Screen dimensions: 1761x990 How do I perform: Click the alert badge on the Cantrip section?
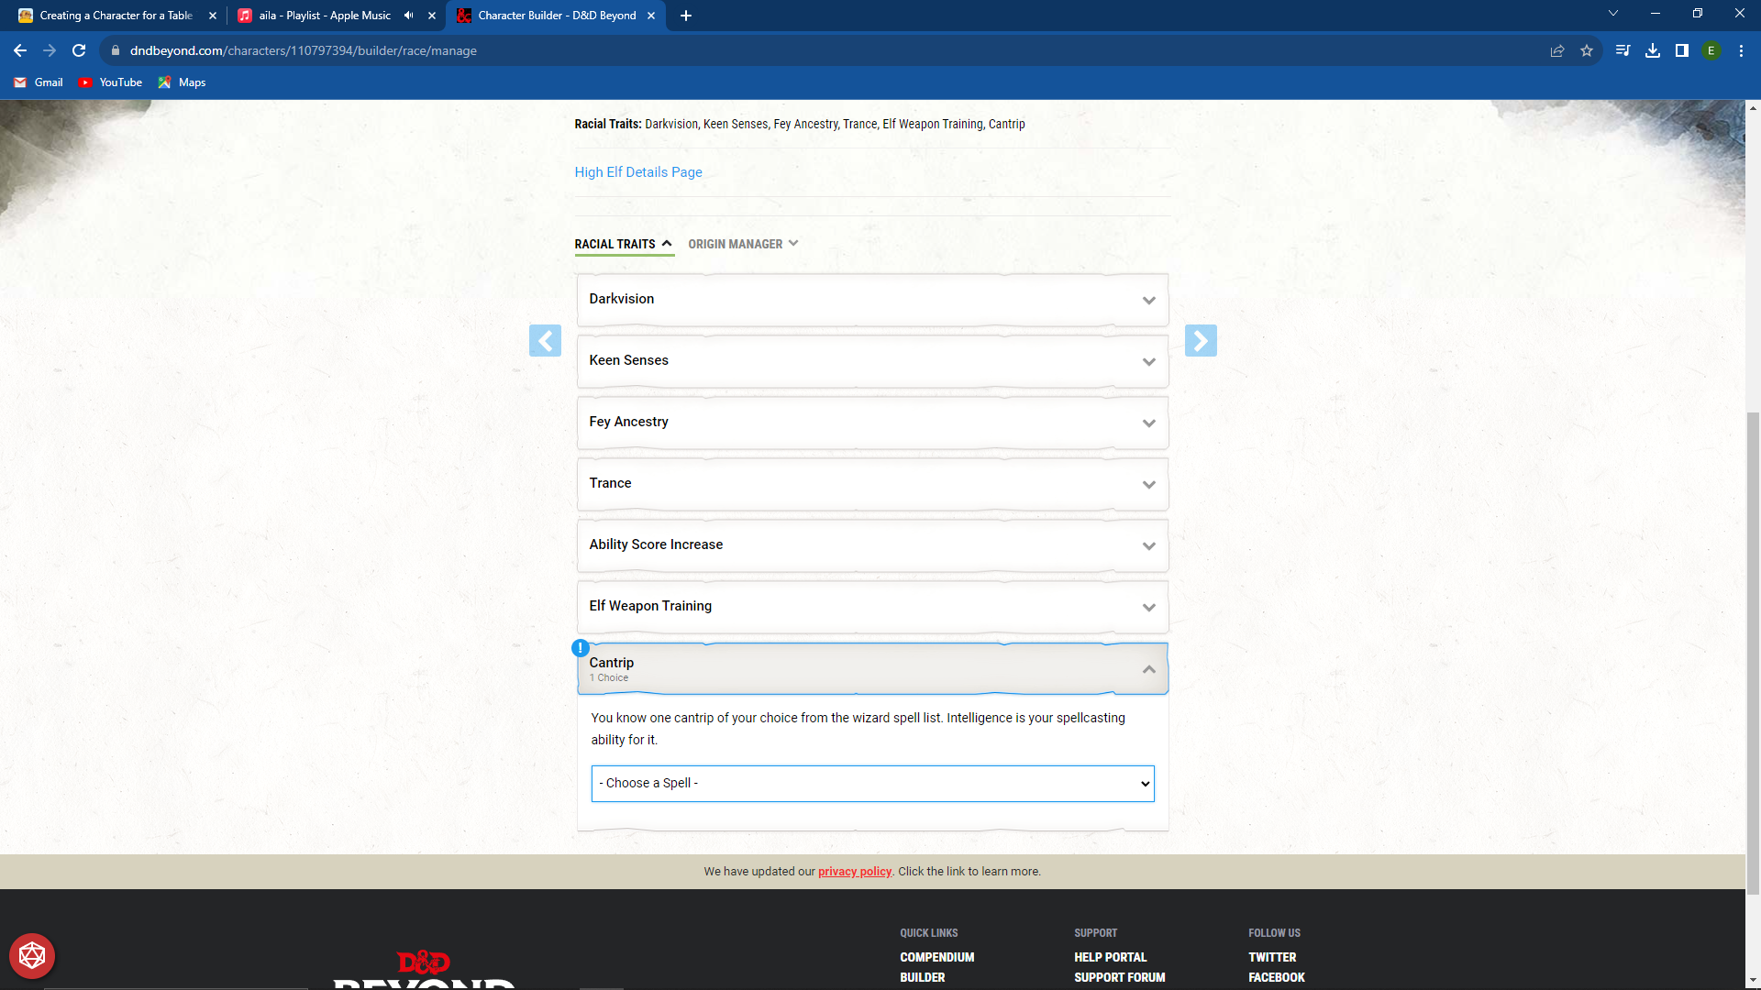click(581, 647)
